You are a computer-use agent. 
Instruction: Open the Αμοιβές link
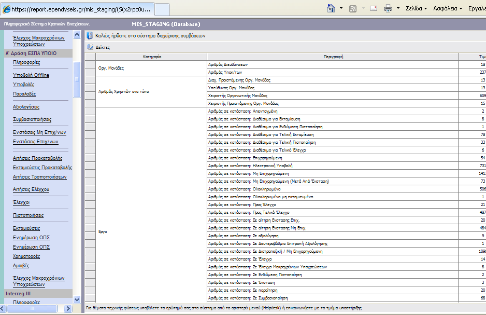pyautogui.click(x=21, y=266)
